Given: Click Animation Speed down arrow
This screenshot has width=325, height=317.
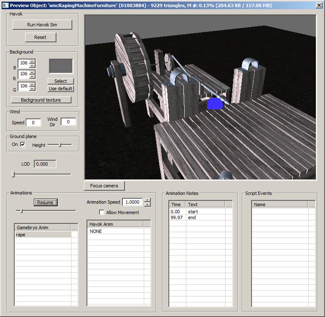Looking at the screenshot, I should [147, 204].
